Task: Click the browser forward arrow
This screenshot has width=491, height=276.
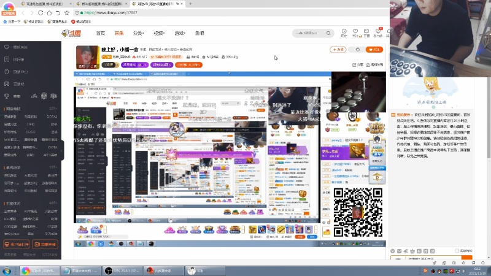Action: pos(32,13)
